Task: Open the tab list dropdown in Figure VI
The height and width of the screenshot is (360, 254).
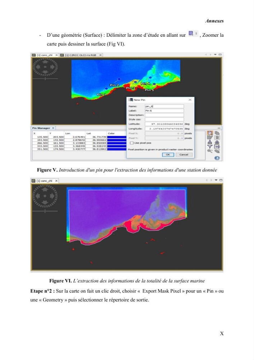Action: point(216,180)
